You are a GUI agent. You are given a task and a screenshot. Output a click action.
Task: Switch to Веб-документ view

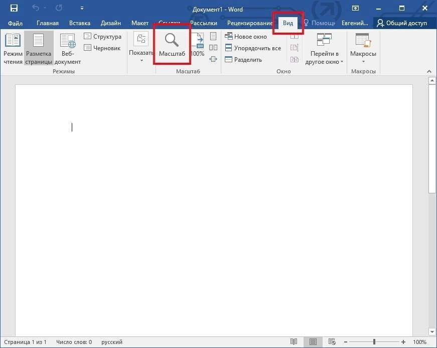coord(67,49)
